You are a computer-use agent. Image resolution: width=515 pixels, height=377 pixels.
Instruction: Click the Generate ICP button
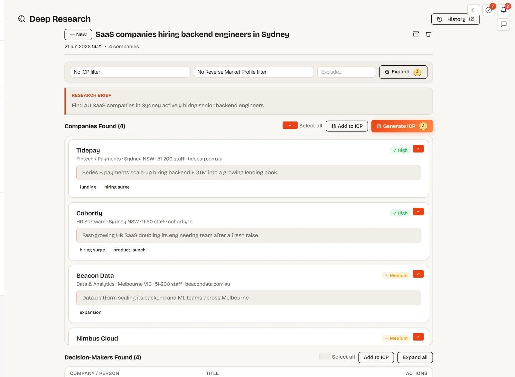pyautogui.click(x=402, y=126)
